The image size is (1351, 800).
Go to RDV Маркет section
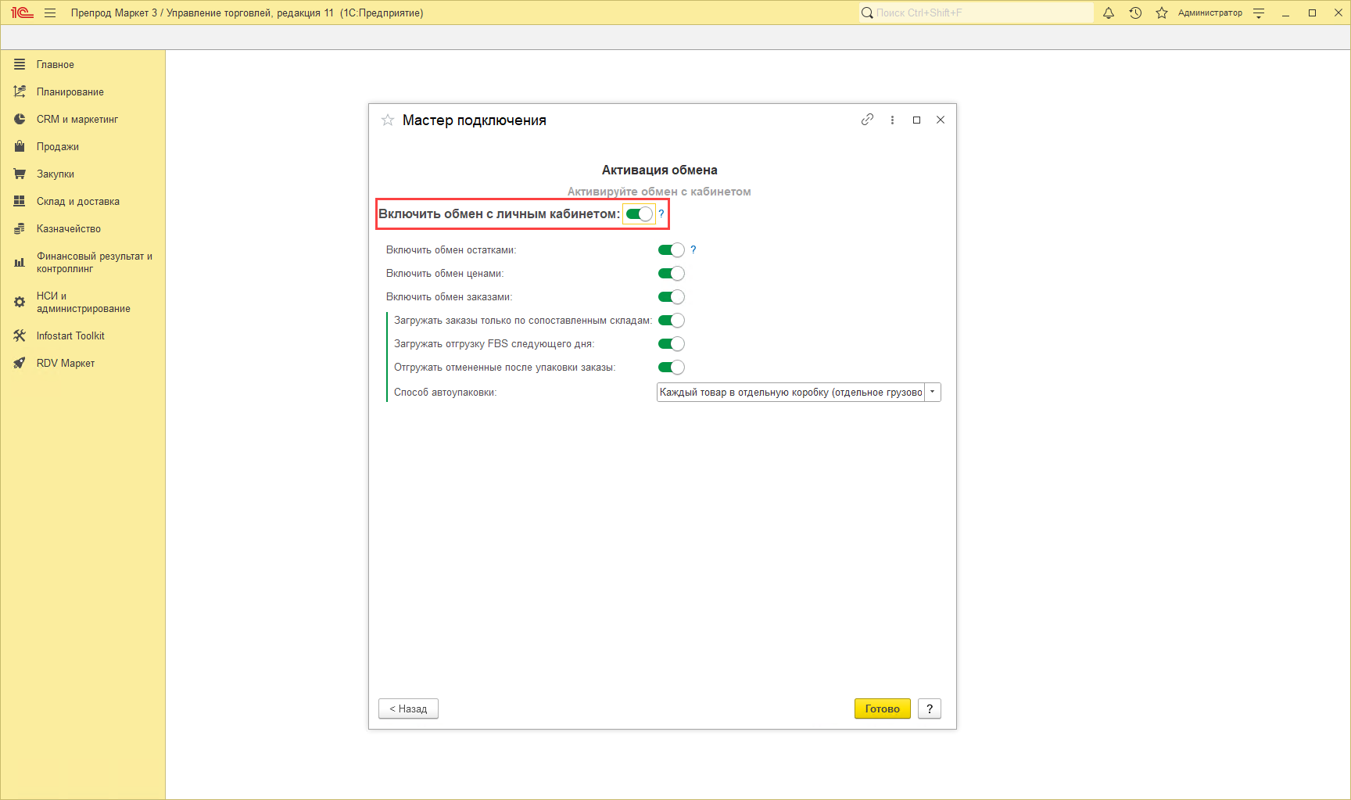(x=65, y=364)
